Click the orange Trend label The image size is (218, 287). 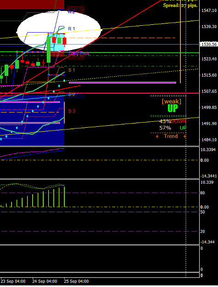[x=171, y=136]
